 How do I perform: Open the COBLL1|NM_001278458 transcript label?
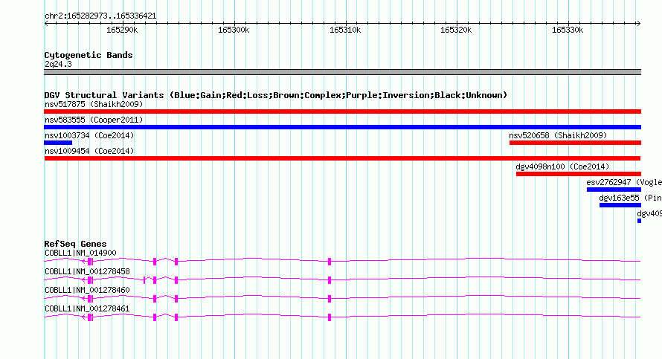87,272
